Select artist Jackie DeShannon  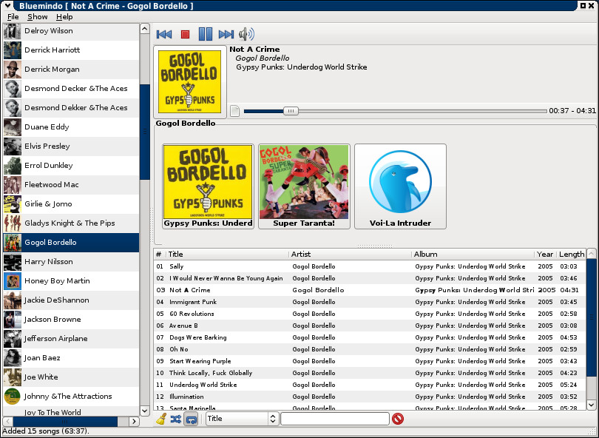coord(71,300)
